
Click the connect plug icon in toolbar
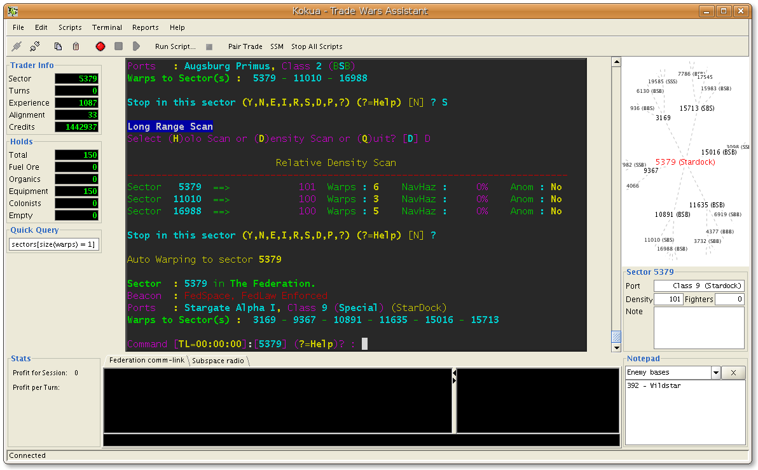17,46
